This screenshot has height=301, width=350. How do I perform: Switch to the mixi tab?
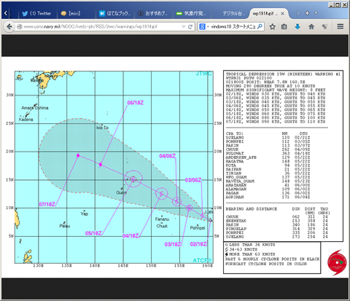click(x=71, y=13)
